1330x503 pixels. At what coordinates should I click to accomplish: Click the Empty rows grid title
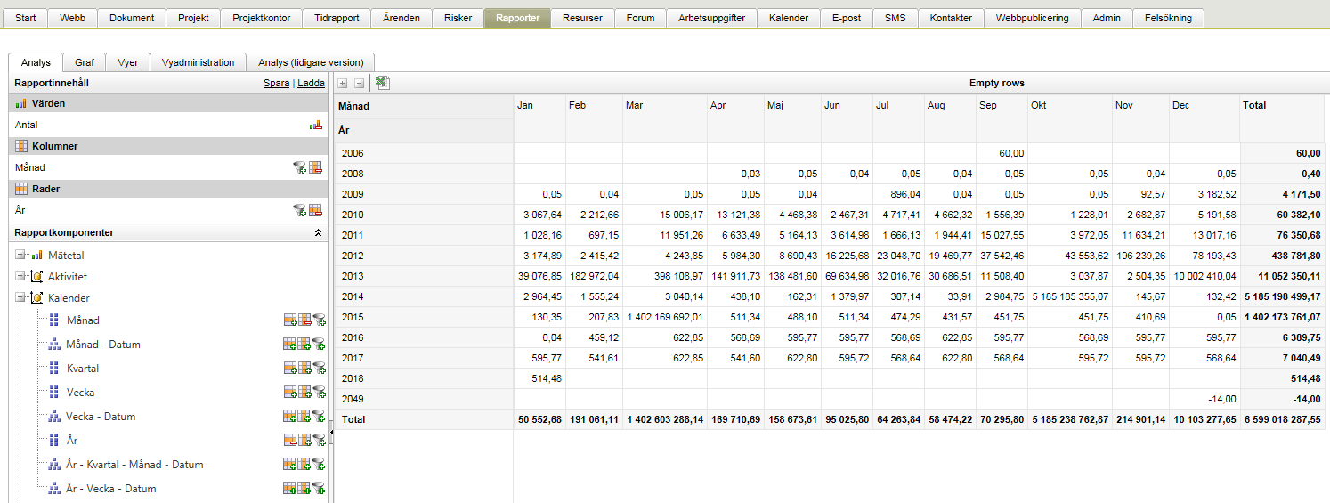click(x=996, y=83)
